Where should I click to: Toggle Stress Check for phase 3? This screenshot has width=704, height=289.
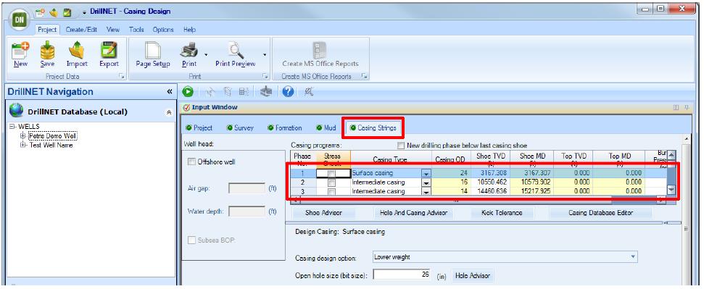tap(332, 192)
